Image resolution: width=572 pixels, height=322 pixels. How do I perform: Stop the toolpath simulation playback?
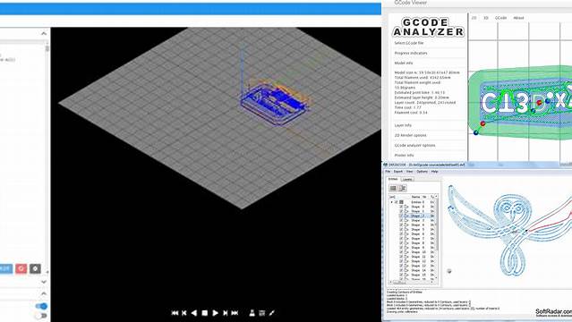tap(205, 313)
